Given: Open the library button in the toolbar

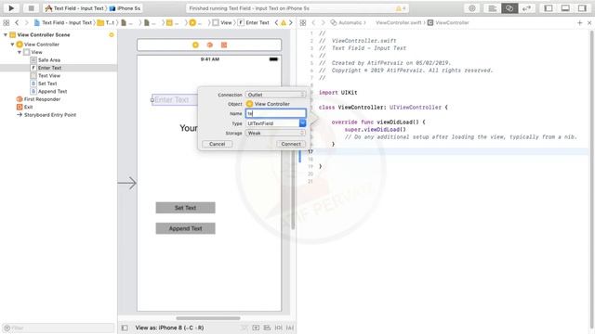Looking at the screenshot, I should click(x=472, y=8).
